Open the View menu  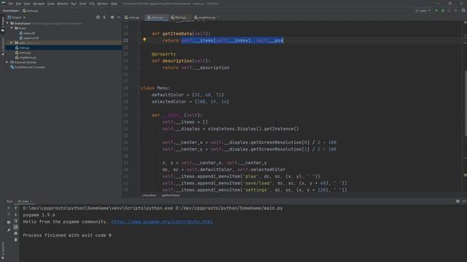27,4
